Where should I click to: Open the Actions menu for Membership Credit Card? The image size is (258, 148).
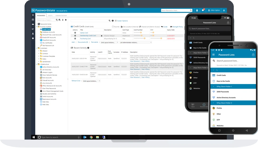75,36
